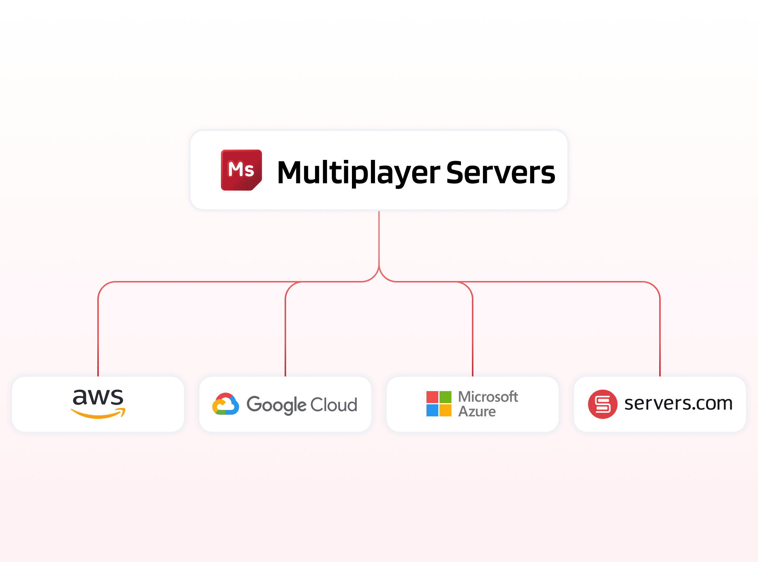The image size is (758, 562).
Task: Click the red square of the Microsoft logo
Action: pyautogui.click(x=432, y=396)
